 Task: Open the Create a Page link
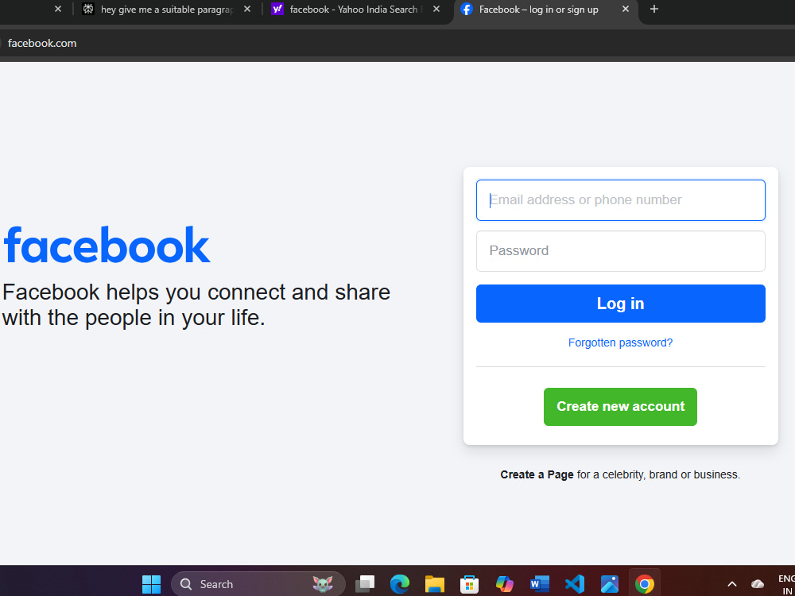537,475
